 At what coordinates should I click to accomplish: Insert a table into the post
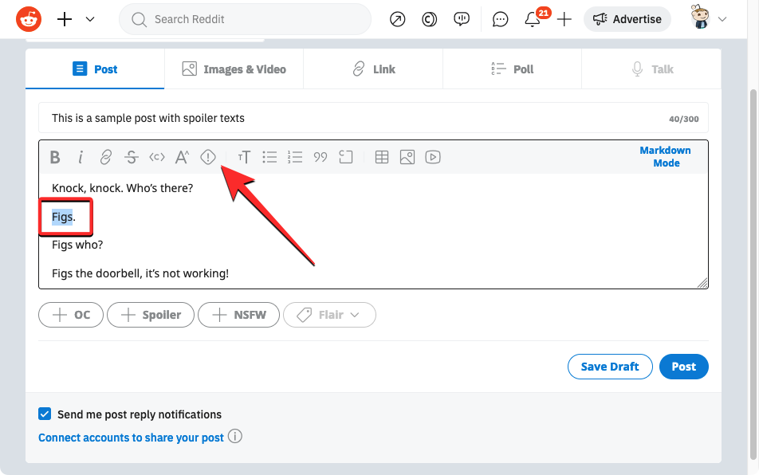(382, 158)
